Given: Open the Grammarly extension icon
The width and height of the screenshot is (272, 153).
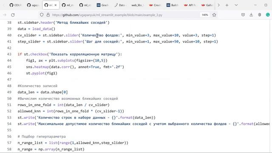Looking at the screenshot, I should click(x=268, y=15).
